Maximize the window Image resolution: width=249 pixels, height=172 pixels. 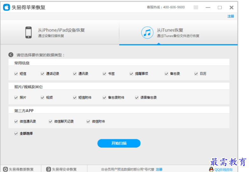pos(220,7)
